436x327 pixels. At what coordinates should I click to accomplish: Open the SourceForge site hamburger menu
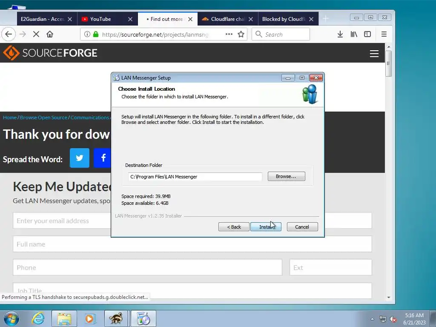[x=374, y=53]
